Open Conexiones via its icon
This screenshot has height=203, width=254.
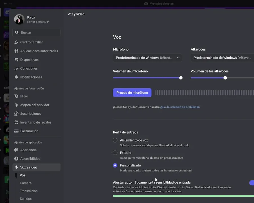pos(16,69)
